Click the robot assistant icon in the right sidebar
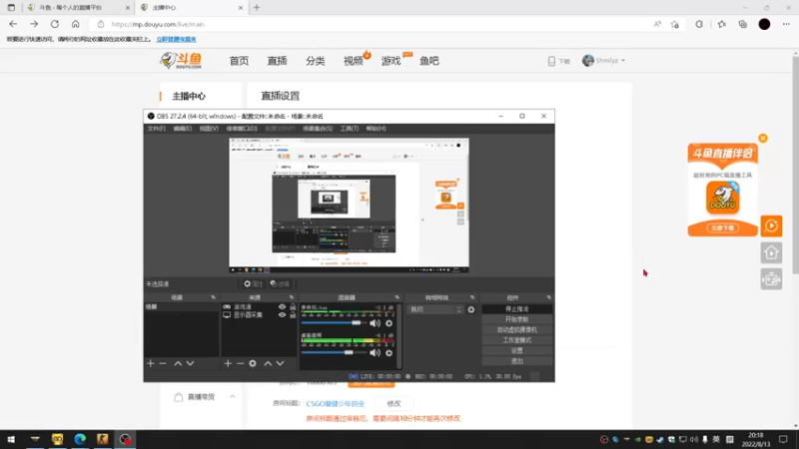Screen dimensions: 799x449 click(x=771, y=279)
